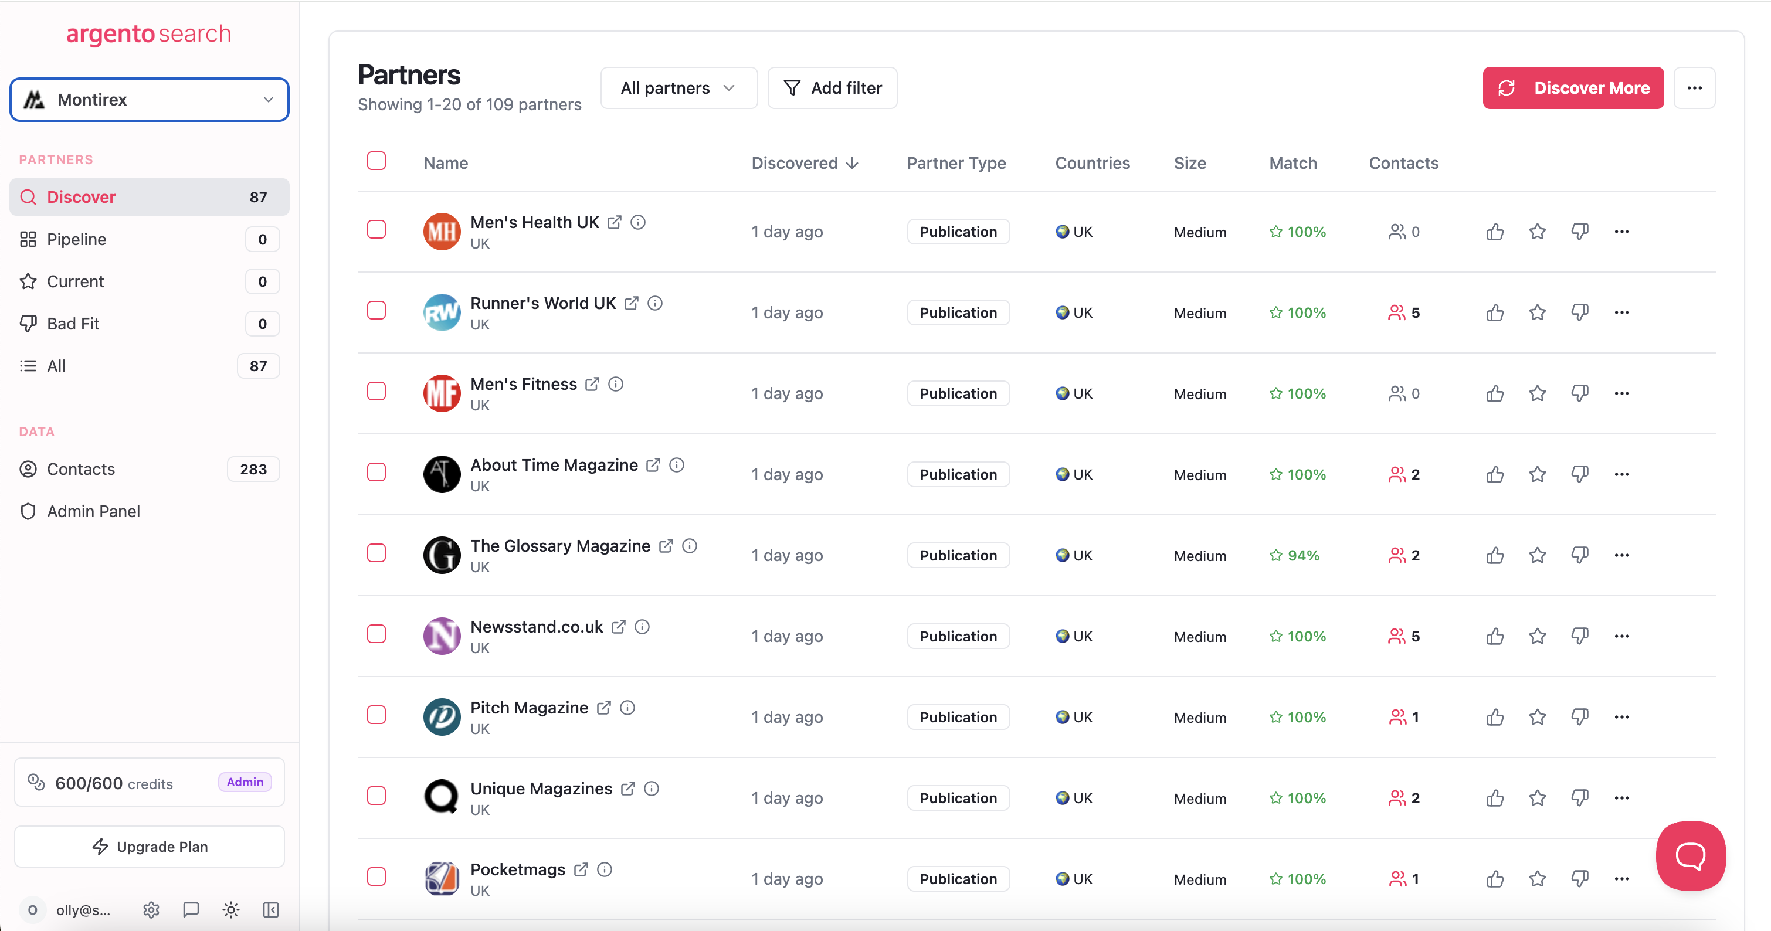Open Pitch Magazine's external website link
Viewport: 1771px width, 931px height.
click(x=605, y=707)
